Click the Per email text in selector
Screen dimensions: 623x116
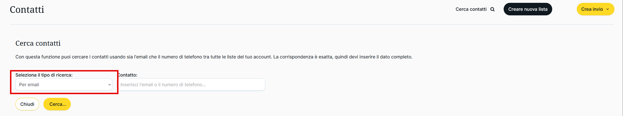tap(29, 85)
